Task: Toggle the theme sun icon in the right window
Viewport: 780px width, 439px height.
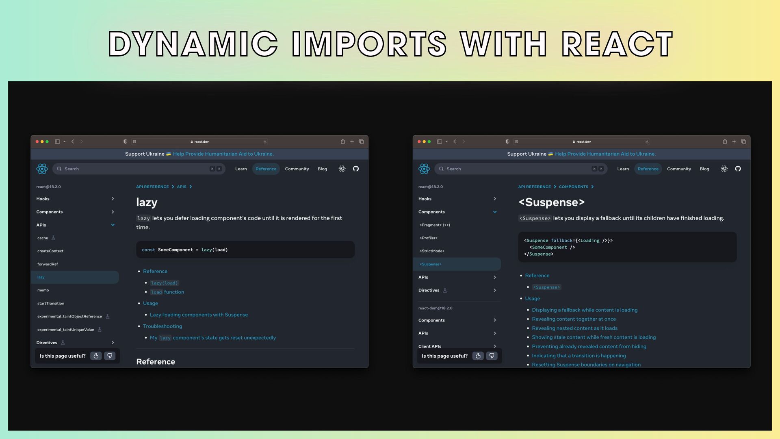Action: tap(724, 169)
